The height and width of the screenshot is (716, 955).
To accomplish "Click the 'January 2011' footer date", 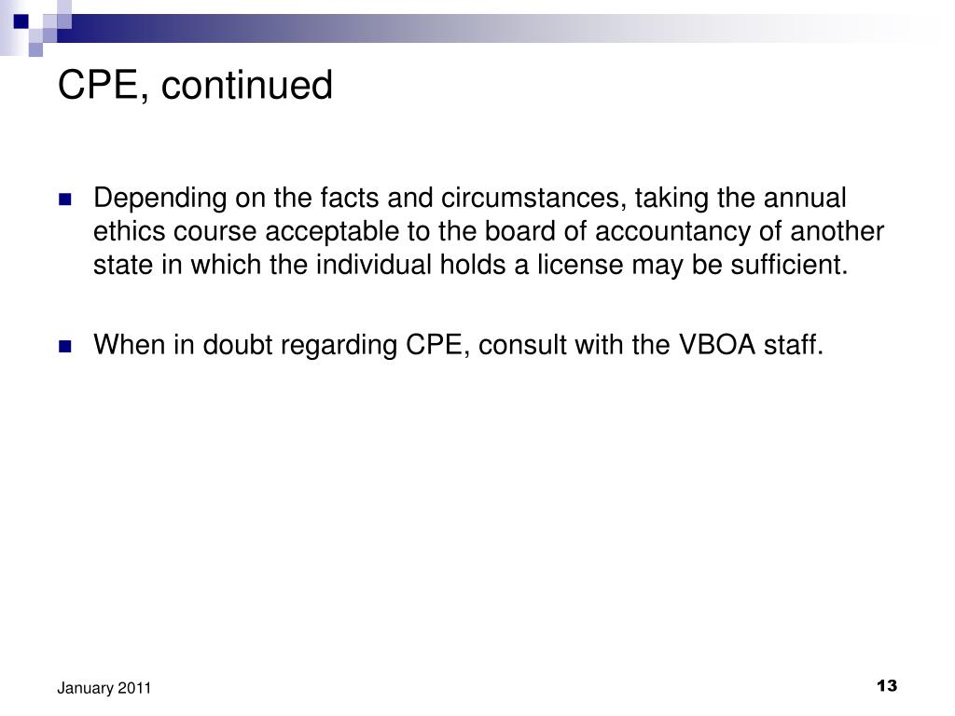I will (104, 688).
